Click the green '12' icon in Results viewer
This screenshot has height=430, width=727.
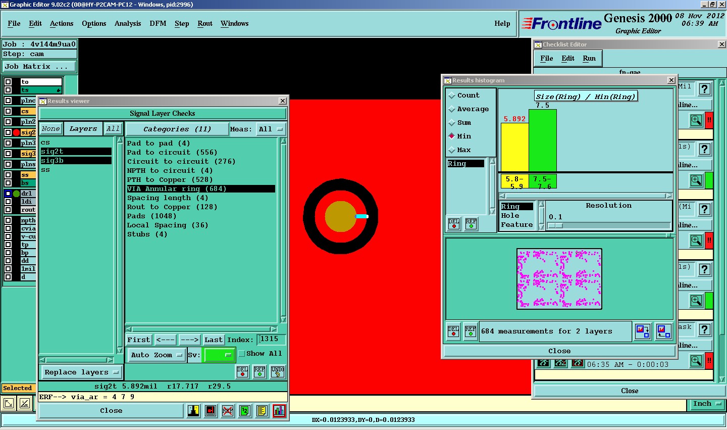point(245,411)
